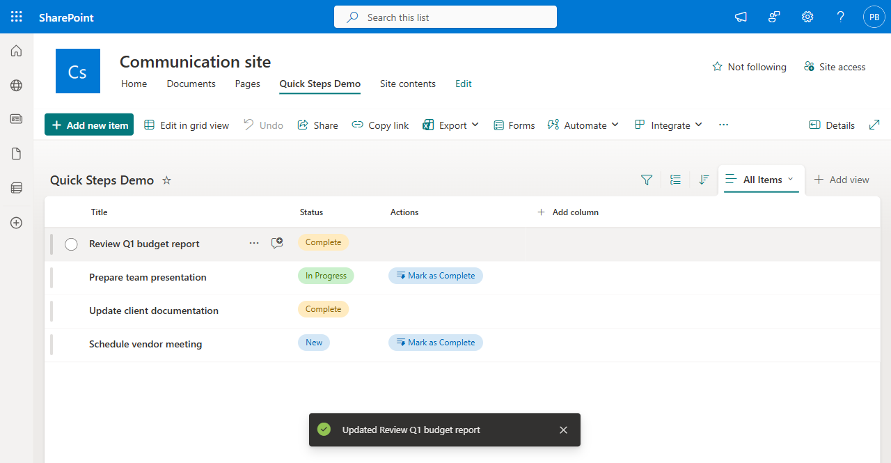Image resolution: width=891 pixels, height=463 pixels.
Task: Open the Actions column header menu
Action: (404, 212)
